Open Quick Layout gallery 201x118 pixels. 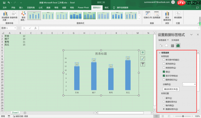click(x=14, y=16)
